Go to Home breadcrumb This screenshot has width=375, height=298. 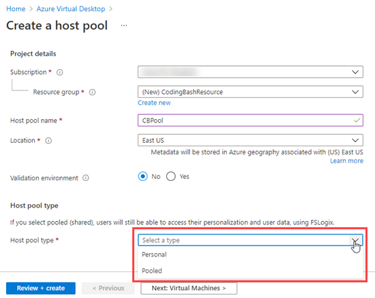(x=16, y=9)
